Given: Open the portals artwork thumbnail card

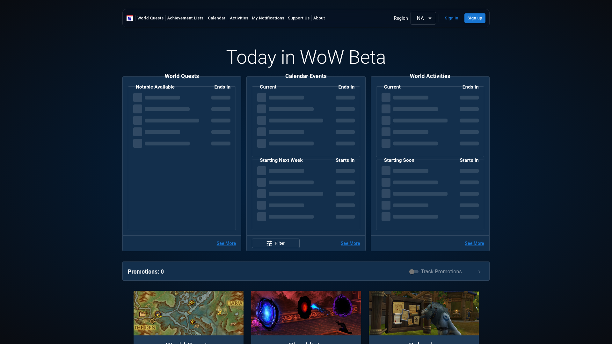Looking at the screenshot, I should pos(306,313).
